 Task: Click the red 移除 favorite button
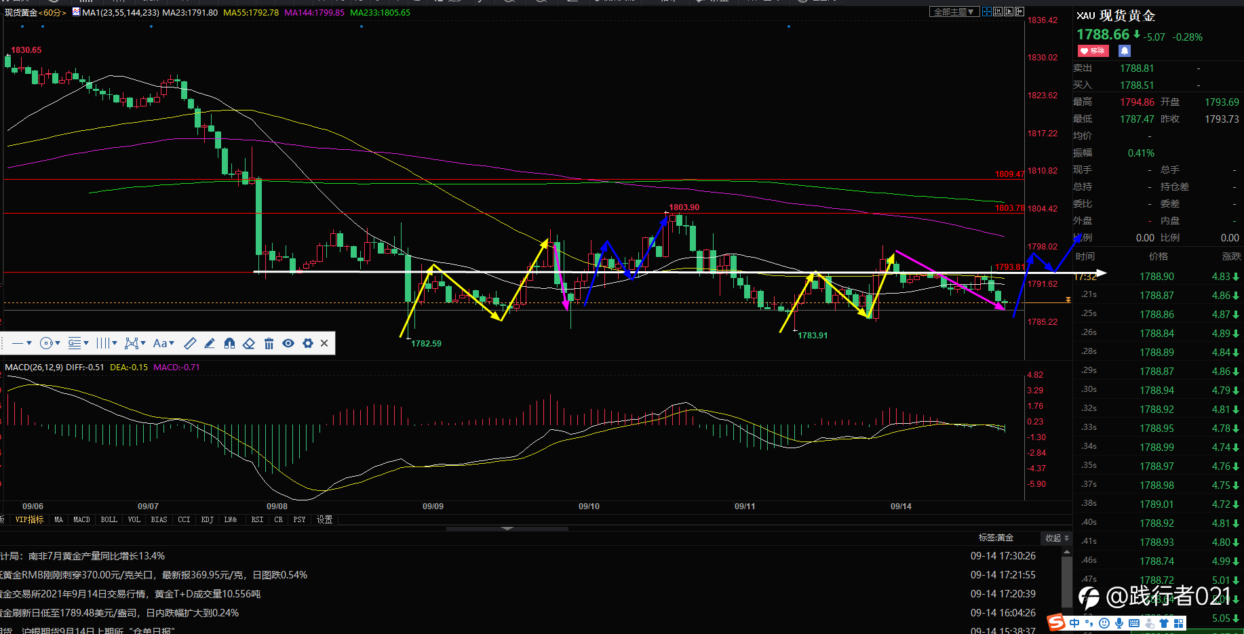(x=1093, y=51)
